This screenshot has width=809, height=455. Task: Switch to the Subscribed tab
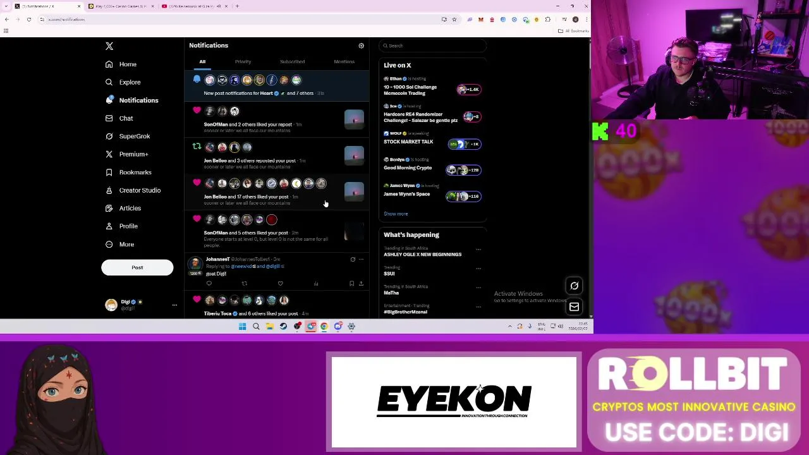[292, 62]
